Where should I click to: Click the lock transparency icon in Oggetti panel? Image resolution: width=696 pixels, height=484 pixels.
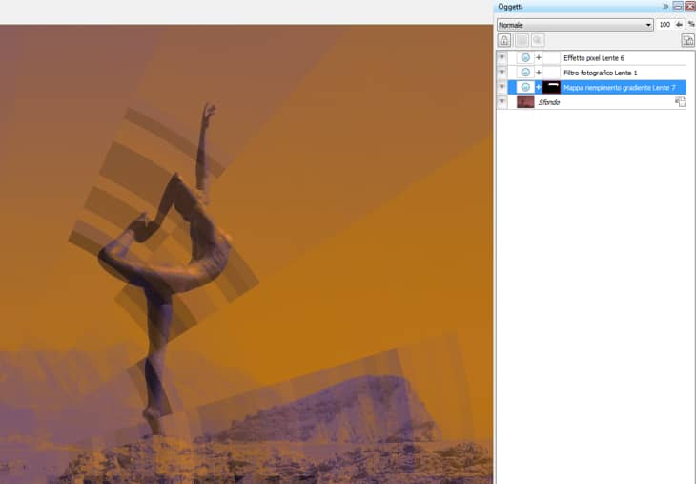click(503, 40)
